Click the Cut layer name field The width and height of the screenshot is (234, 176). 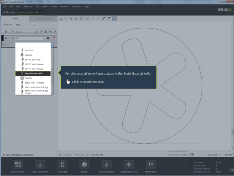pos(29,38)
